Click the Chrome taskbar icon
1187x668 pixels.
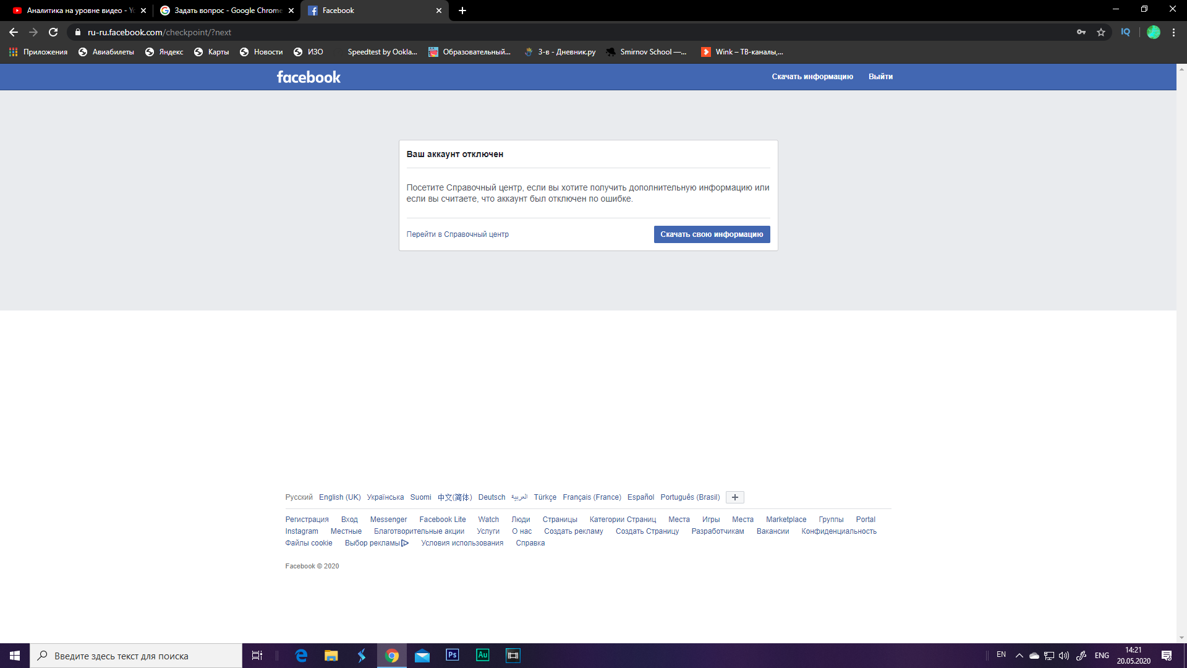pos(392,656)
